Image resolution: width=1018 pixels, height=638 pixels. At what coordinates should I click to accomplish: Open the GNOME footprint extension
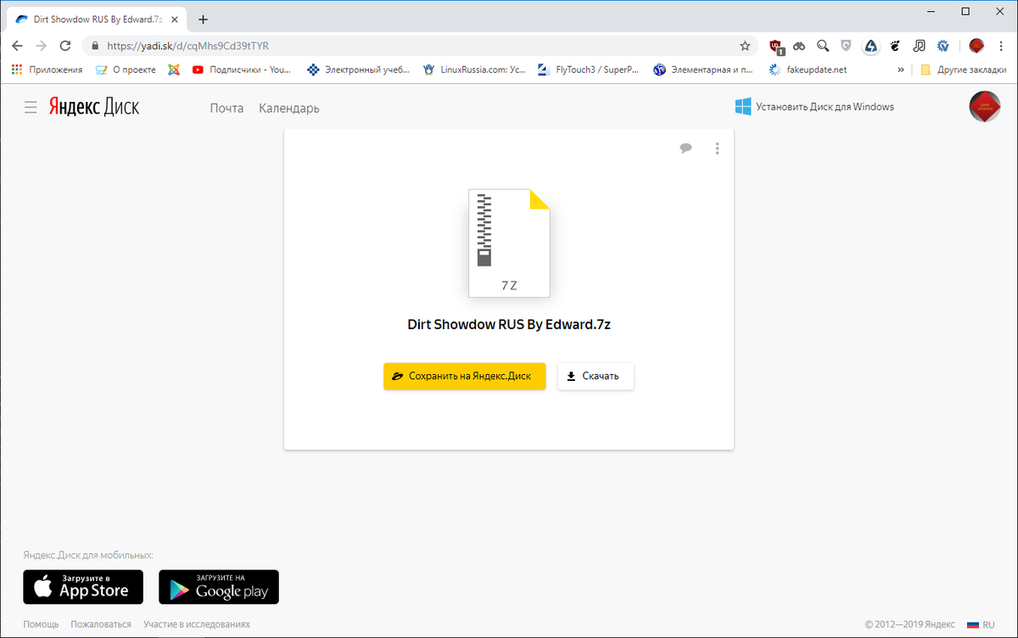pos(894,46)
